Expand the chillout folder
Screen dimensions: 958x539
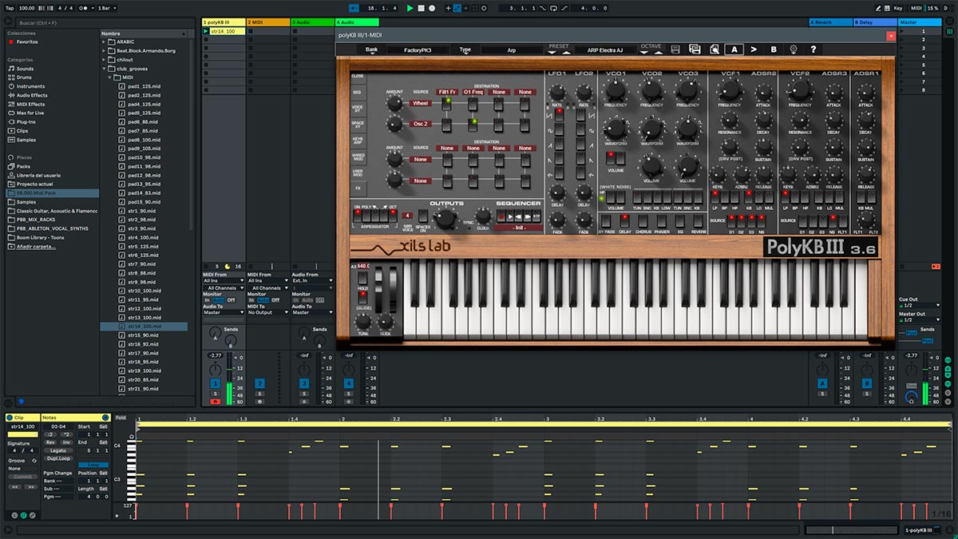tap(105, 60)
